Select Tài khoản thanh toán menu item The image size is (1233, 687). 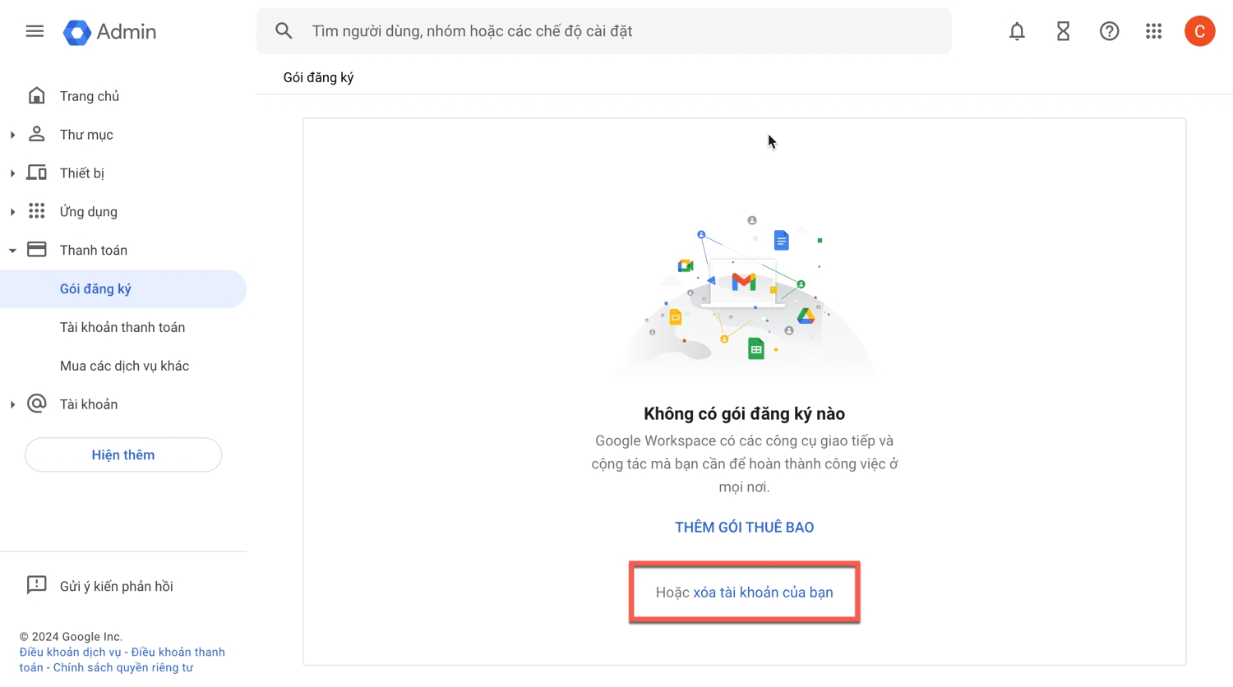122,327
